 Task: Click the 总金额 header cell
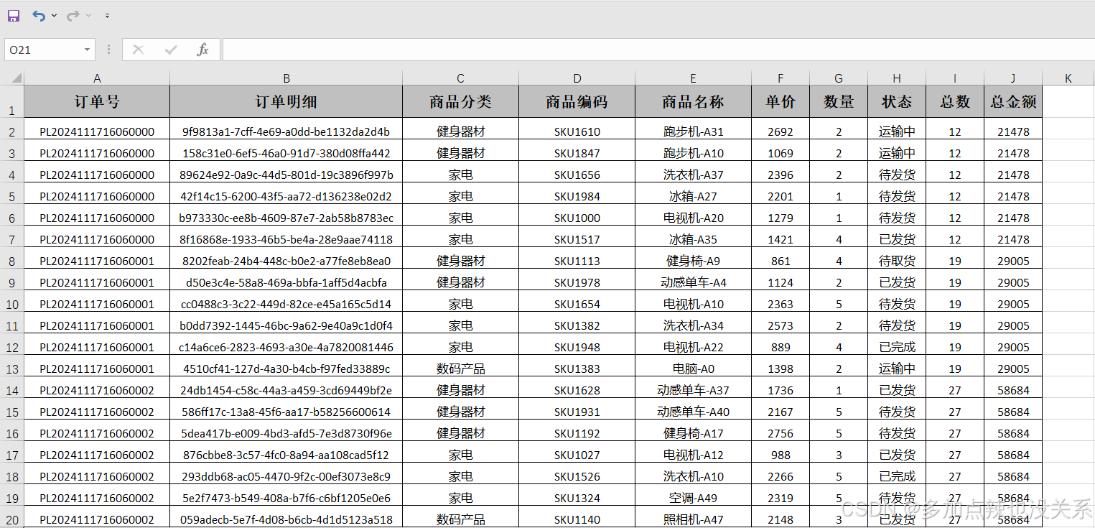pos(1013,102)
